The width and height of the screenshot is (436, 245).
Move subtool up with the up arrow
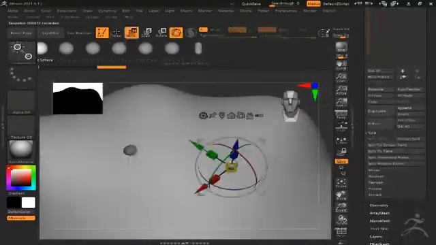(403, 71)
